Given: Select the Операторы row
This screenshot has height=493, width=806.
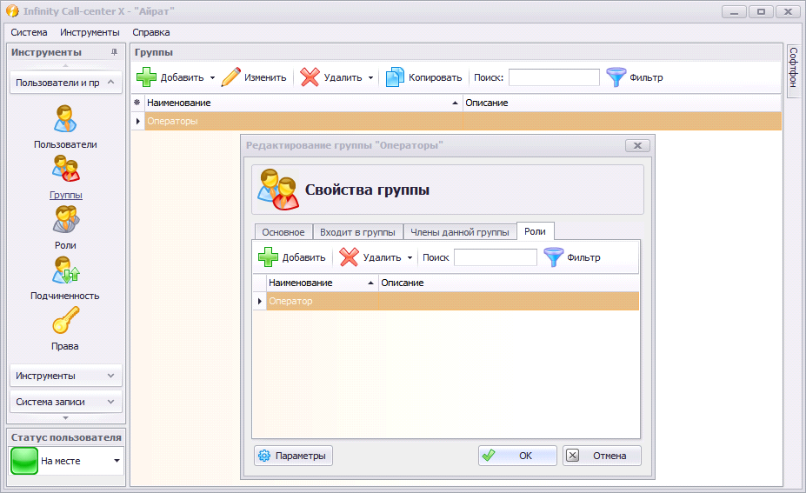Looking at the screenshot, I should pos(463,122).
